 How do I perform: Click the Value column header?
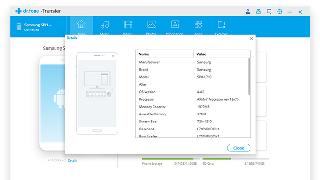click(x=222, y=54)
